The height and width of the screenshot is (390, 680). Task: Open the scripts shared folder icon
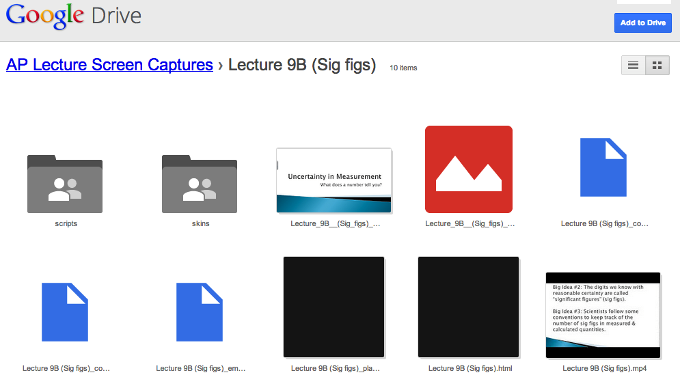pos(65,184)
